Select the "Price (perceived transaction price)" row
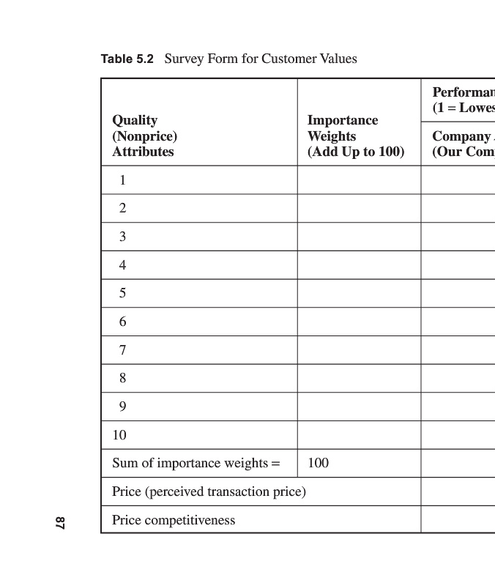Viewport: 495px width, 586px height. tap(209, 492)
